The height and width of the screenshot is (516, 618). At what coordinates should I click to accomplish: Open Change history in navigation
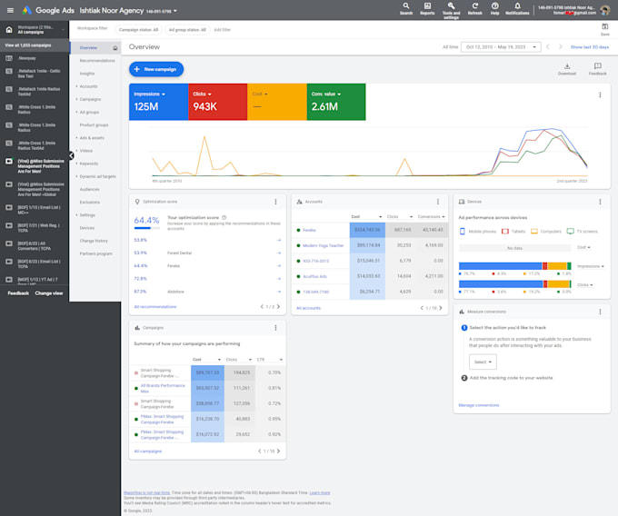click(x=94, y=241)
